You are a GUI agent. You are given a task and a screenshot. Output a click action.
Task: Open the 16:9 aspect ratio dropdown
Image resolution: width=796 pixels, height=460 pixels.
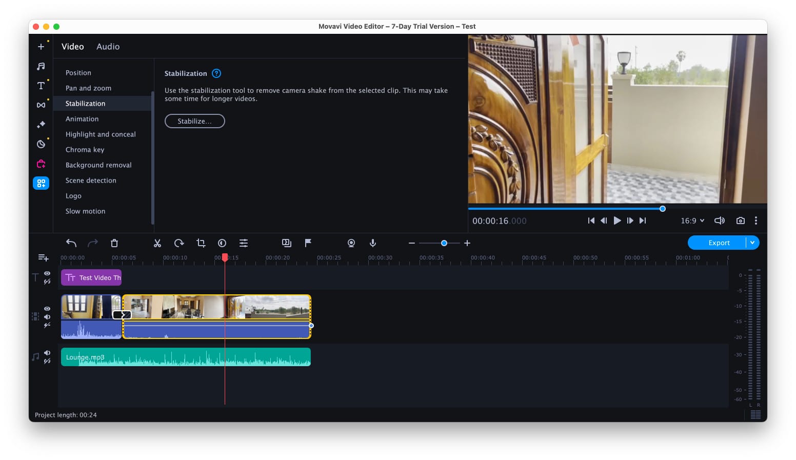tap(692, 221)
